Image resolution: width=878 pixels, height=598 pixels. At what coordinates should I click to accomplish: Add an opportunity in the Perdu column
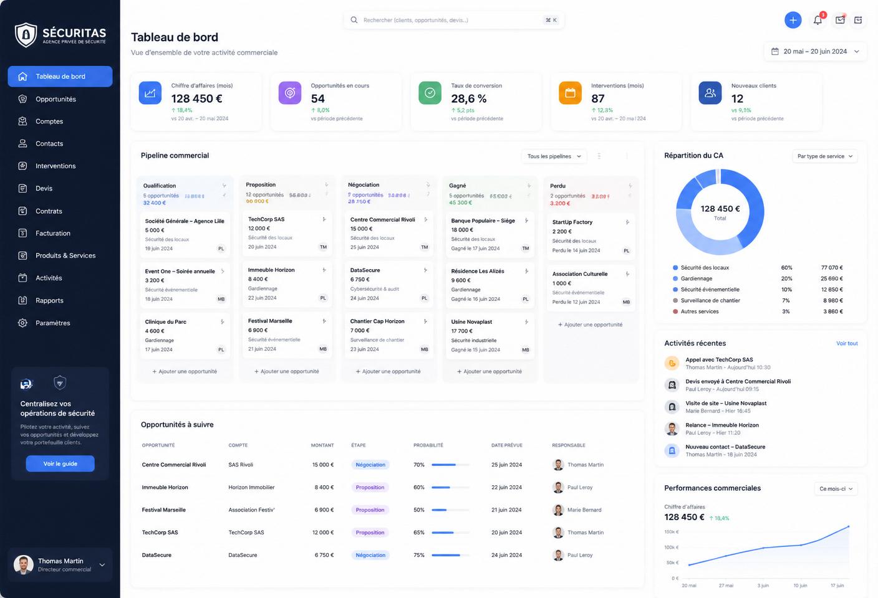(590, 325)
